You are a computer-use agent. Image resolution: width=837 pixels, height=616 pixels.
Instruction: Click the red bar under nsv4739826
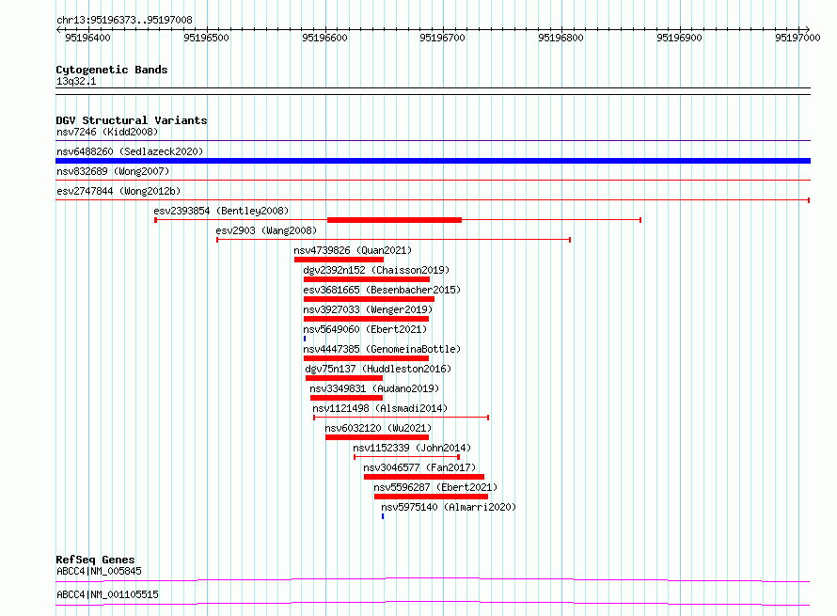339,260
